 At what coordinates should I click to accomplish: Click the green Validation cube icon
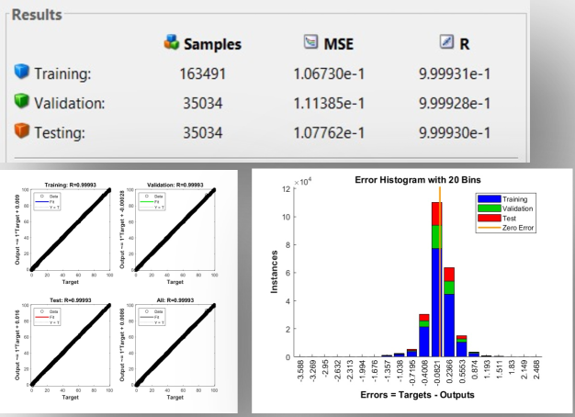click(22, 101)
